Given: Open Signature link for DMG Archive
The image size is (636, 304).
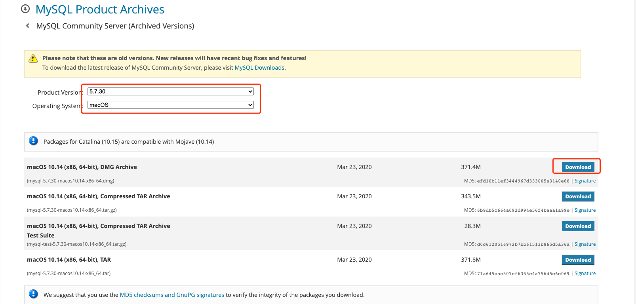Looking at the screenshot, I should click(585, 181).
